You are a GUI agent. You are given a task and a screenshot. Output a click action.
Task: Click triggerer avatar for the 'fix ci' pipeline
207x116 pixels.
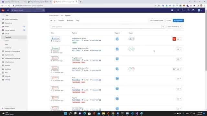[117, 79]
